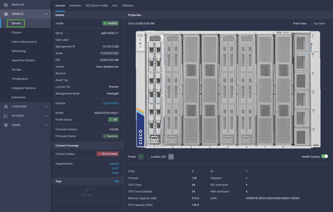Click the Admin section icon

6,125
